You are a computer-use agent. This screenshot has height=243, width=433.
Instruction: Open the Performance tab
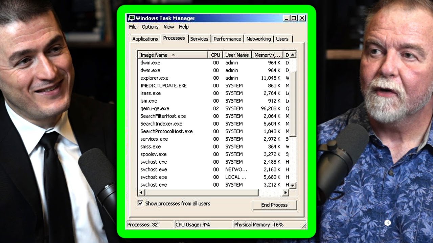pyautogui.click(x=227, y=39)
